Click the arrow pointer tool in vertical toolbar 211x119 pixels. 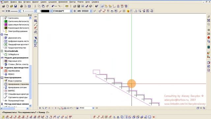pos(35,38)
